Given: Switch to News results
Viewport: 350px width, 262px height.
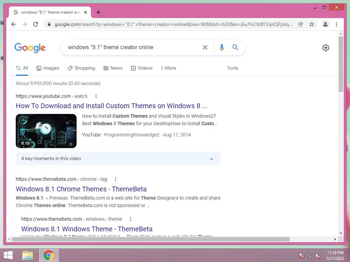Looking at the screenshot, I should pos(113,68).
